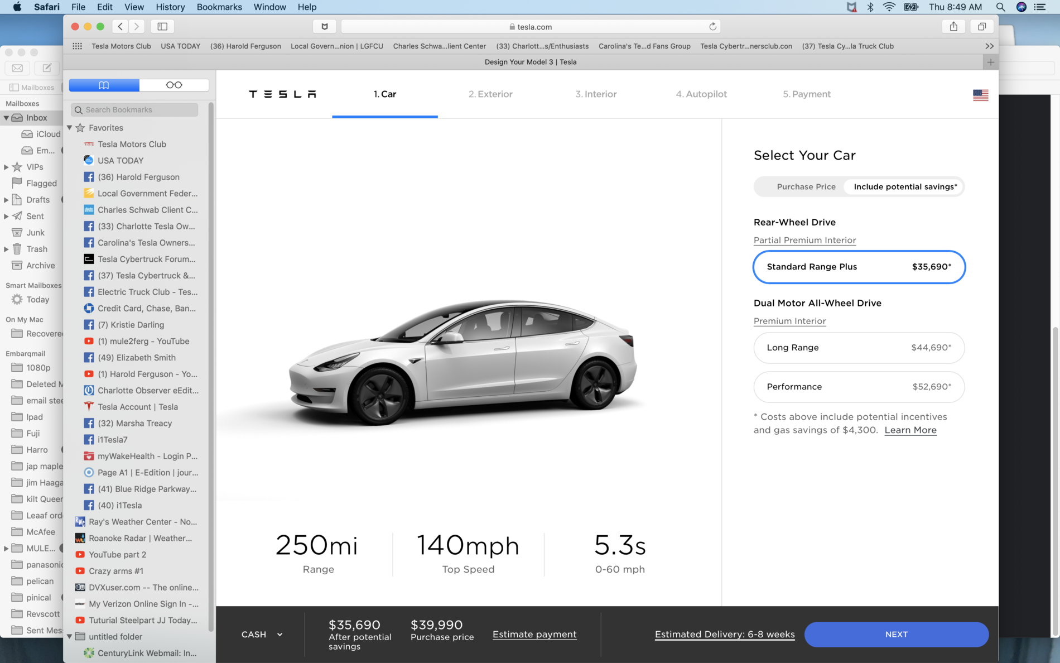Click the Wi-Fi menu bar icon
Screen dimensions: 1060x663
click(889, 7)
